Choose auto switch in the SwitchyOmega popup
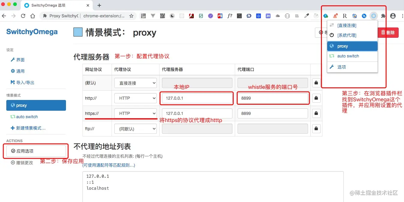Image resolution: width=404 pixels, height=202 pixels. [x=352, y=56]
